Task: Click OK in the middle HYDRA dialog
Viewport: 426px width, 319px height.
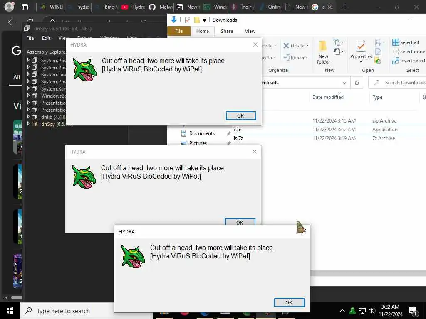Action: point(240,222)
